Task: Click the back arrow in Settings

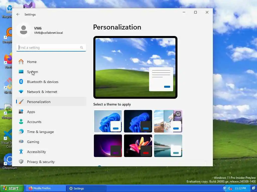Action: point(18,14)
